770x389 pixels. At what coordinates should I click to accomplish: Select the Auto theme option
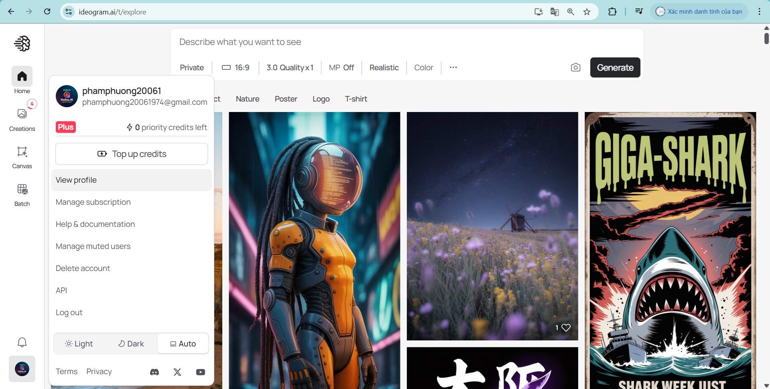tap(183, 344)
